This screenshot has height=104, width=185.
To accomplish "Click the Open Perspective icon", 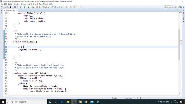I will pyautogui.click(x=176, y=7).
